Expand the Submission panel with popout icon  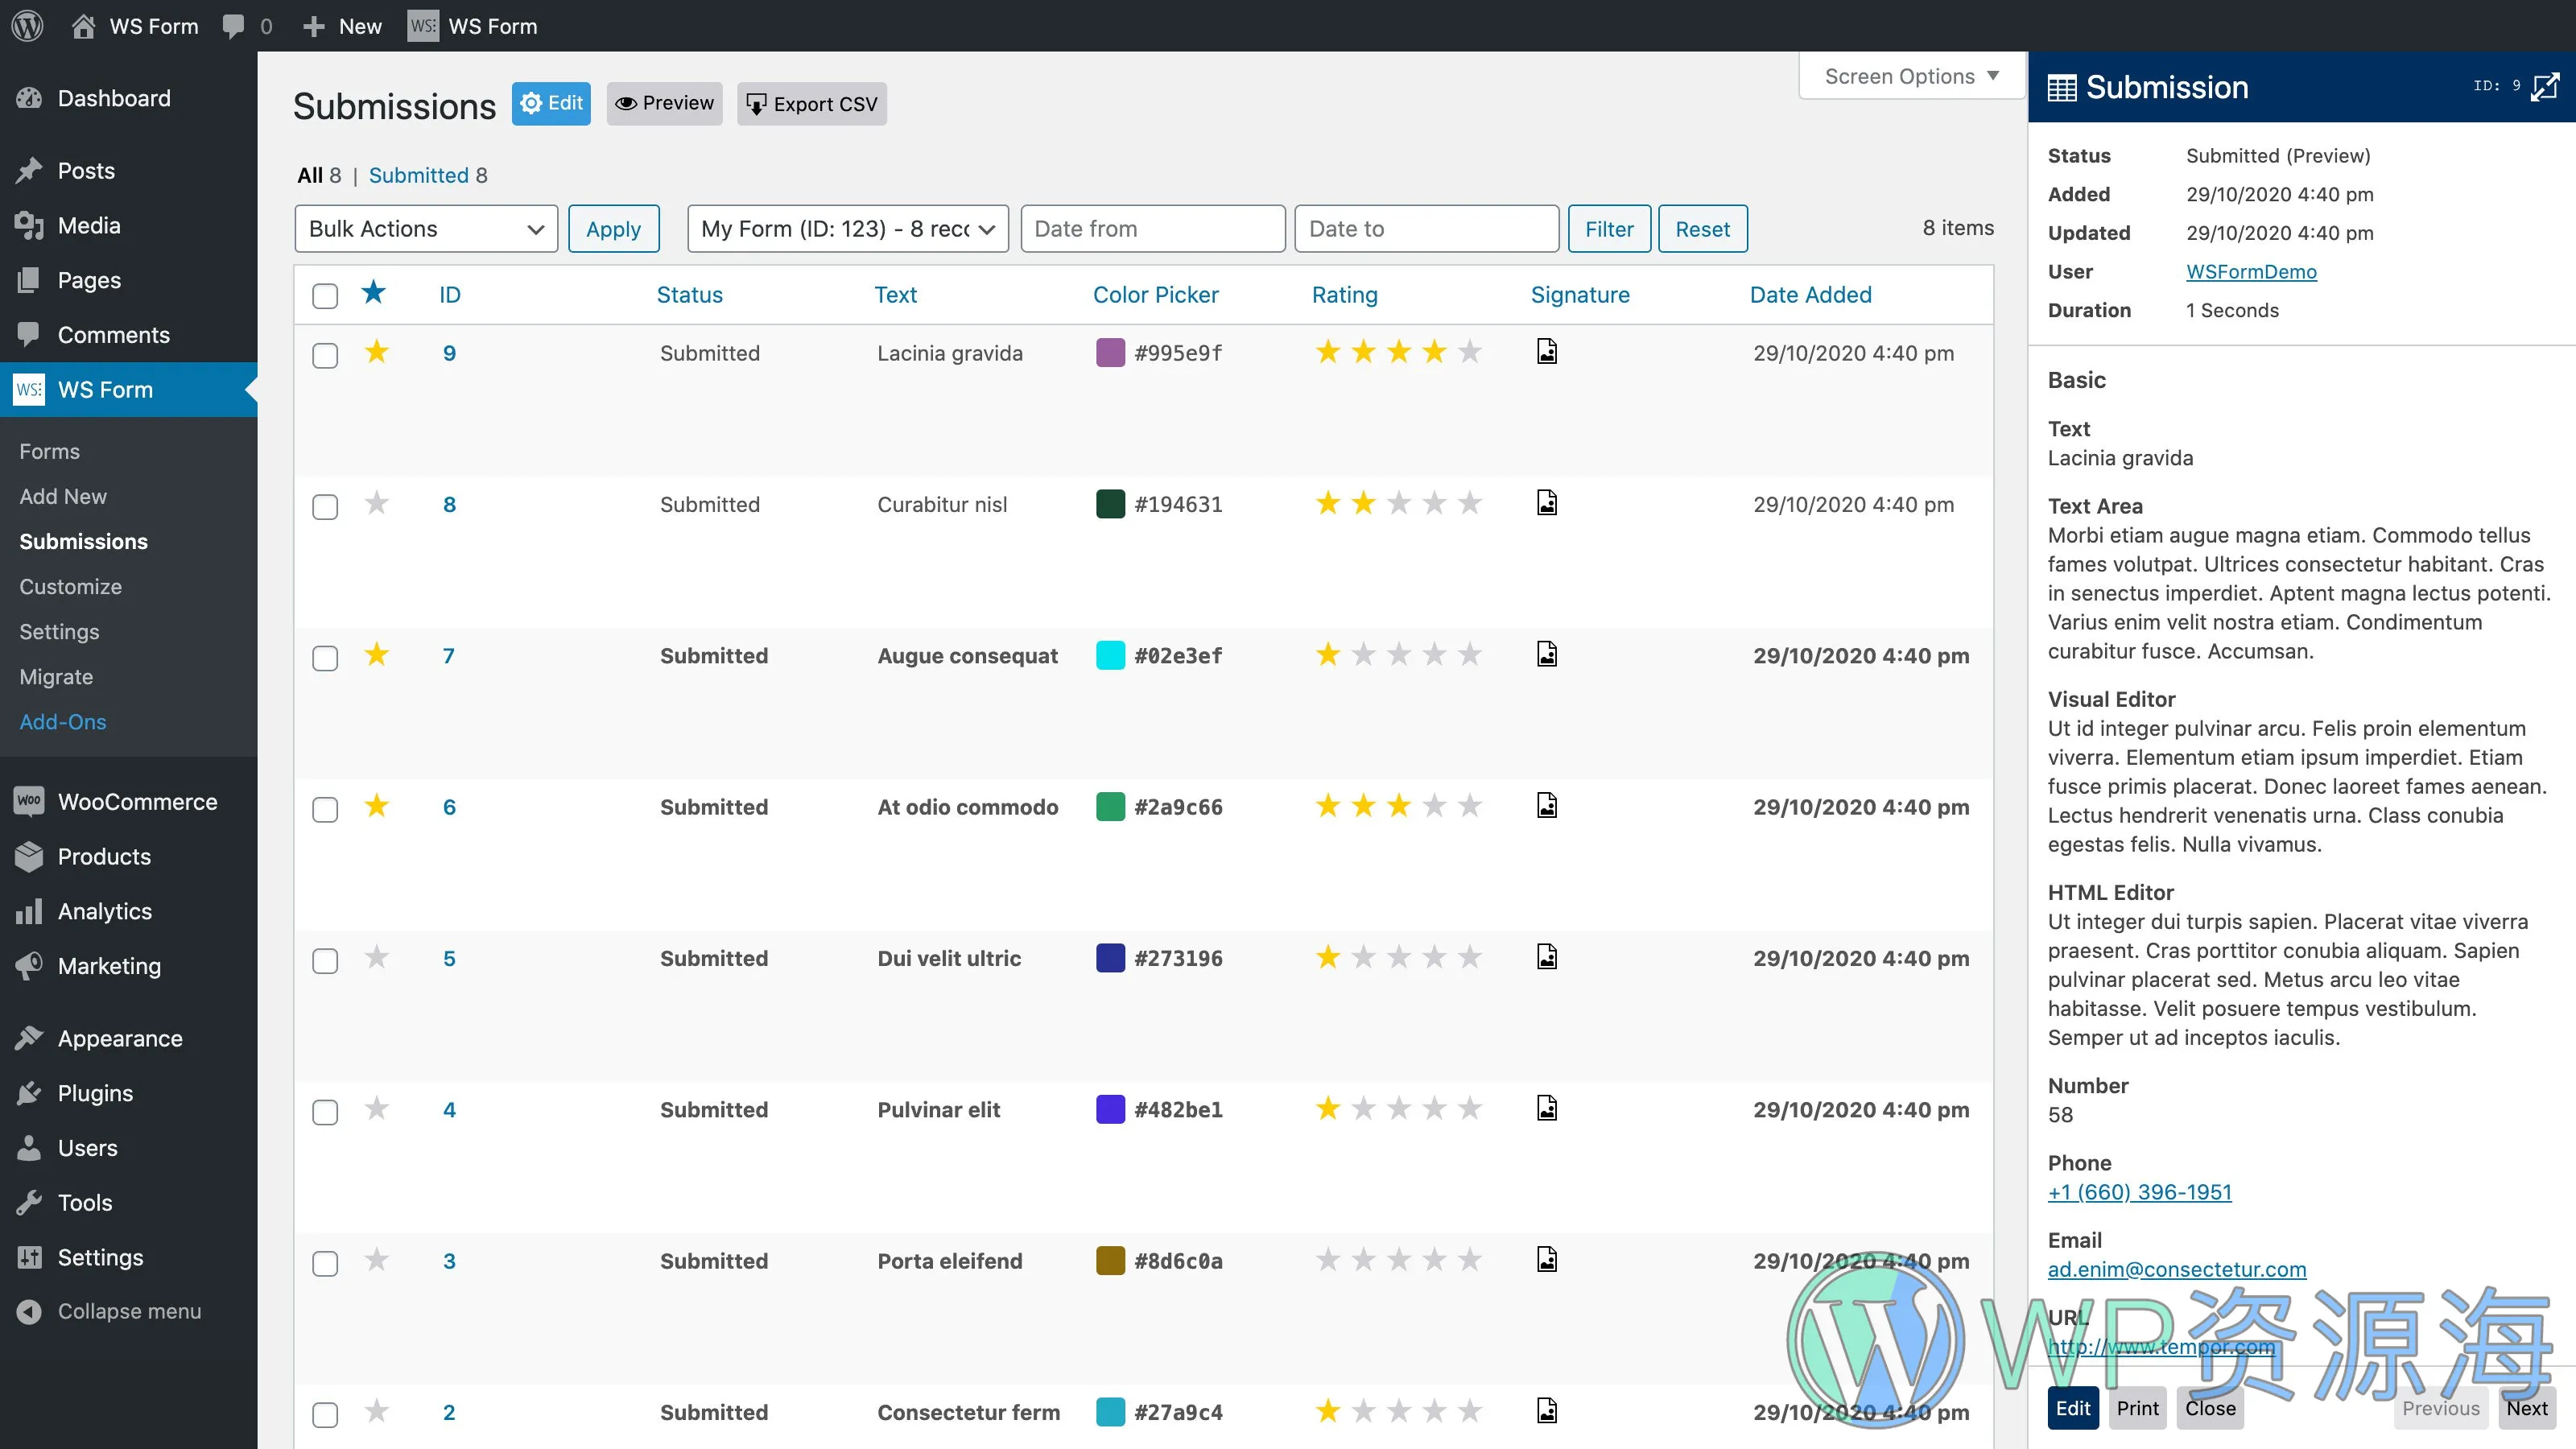click(2545, 87)
